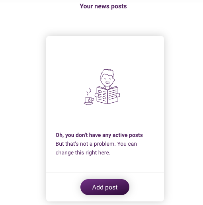
Task: Click the Add post button
Action: (105, 187)
